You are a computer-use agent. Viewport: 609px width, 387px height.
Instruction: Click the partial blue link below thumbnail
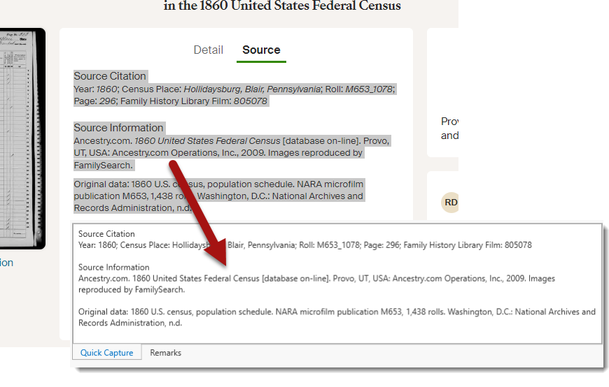(x=6, y=263)
